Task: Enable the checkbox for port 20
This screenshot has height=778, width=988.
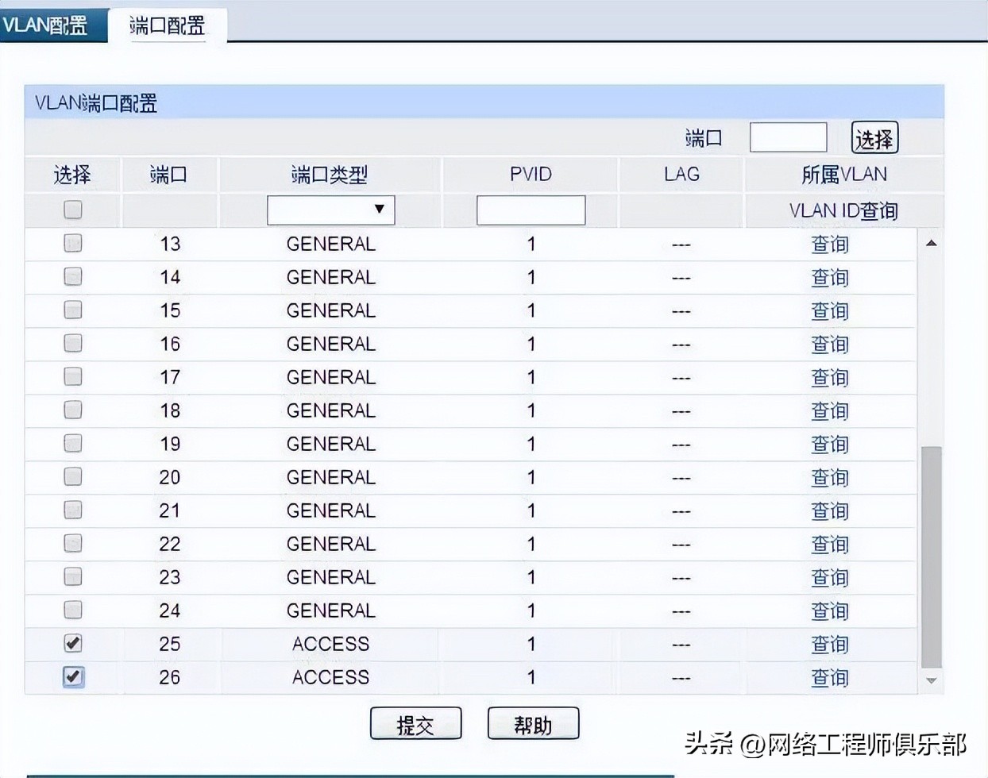Action: click(72, 477)
